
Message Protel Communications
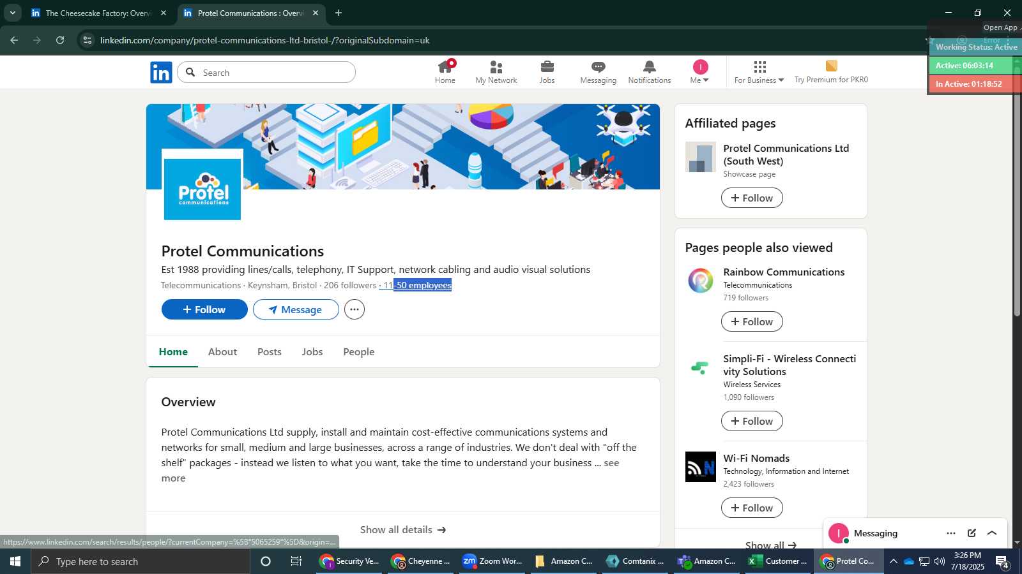point(296,309)
